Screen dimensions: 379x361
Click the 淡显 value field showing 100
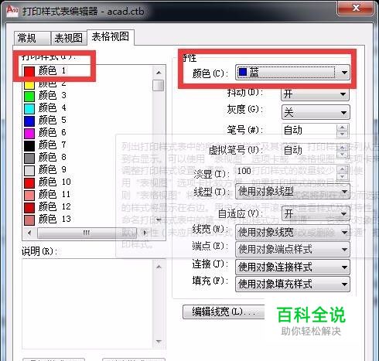[x=286, y=172]
